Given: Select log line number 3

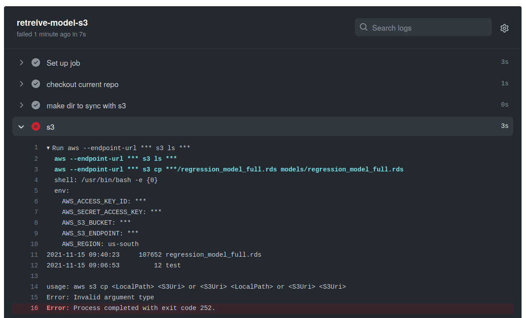Looking at the screenshot, I should tap(36, 169).
